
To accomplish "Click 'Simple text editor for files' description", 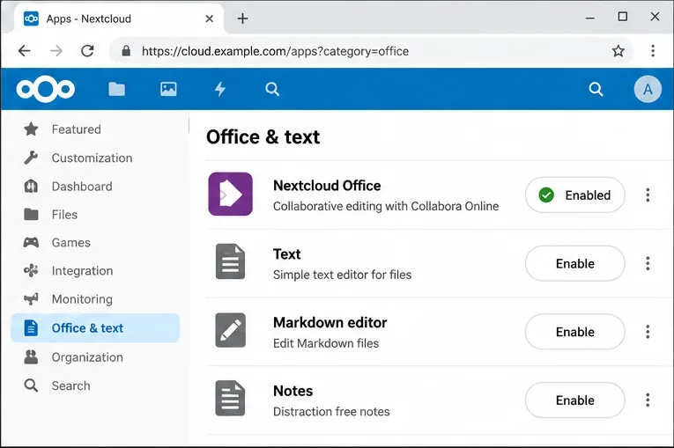I will pyautogui.click(x=342, y=275).
